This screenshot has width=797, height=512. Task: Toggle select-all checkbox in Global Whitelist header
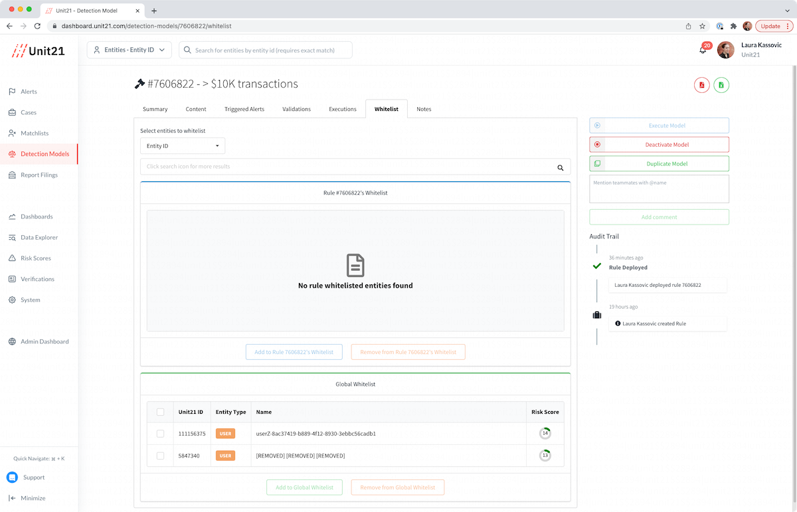click(160, 412)
